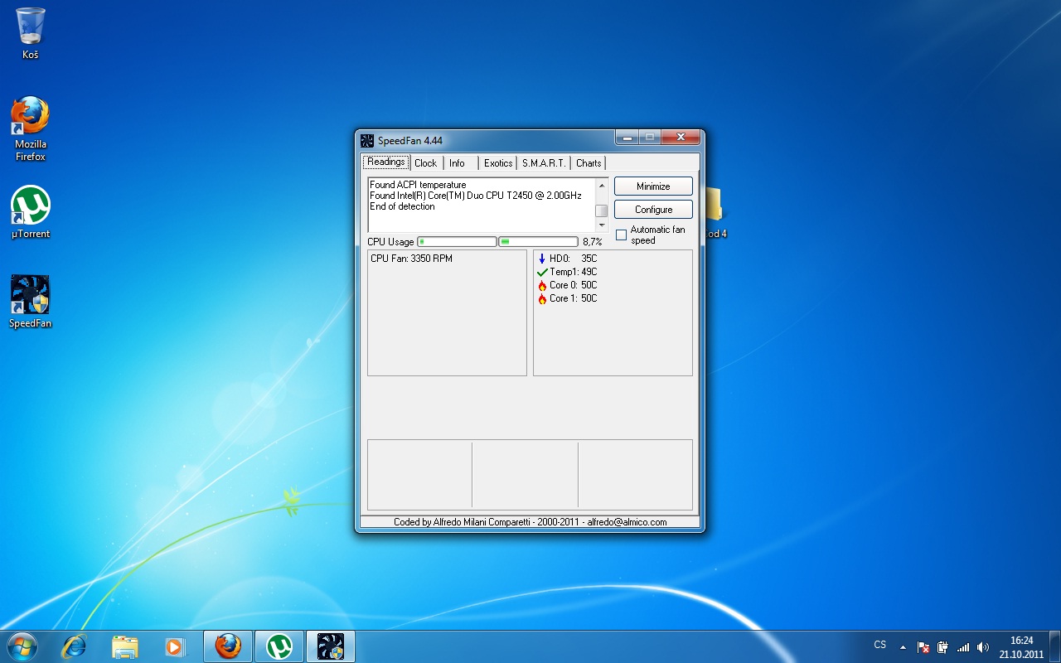Click the Core 0 flame icon
This screenshot has width=1061, height=663.
coord(542,285)
